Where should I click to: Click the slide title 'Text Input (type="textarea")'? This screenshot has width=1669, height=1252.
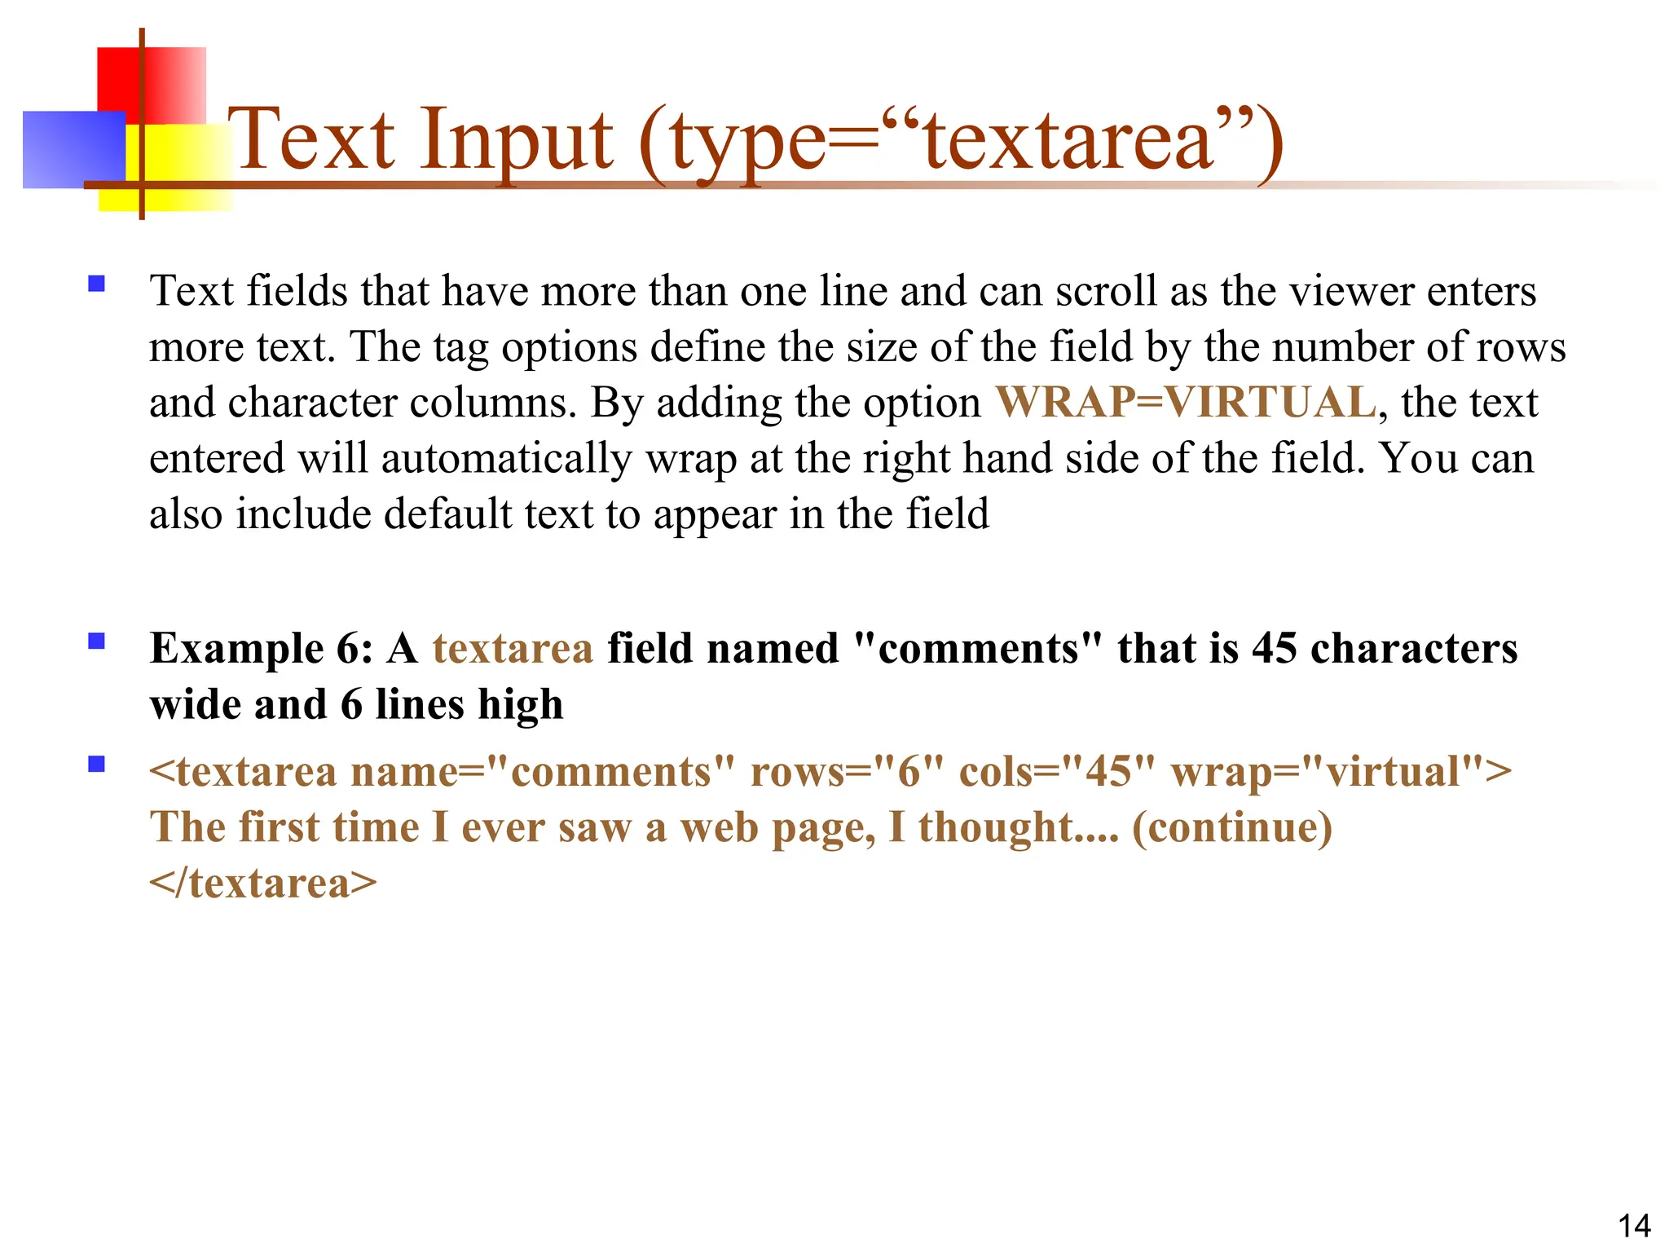755,142
